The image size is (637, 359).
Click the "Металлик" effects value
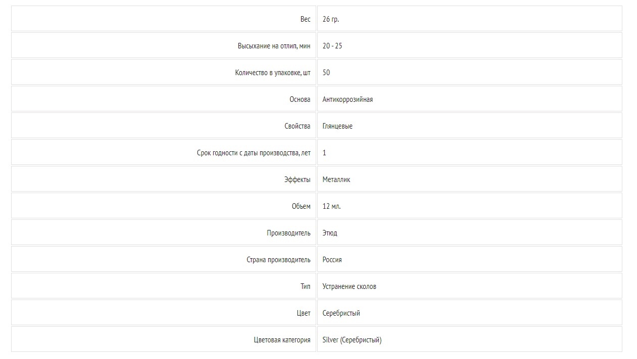coord(336,179)
